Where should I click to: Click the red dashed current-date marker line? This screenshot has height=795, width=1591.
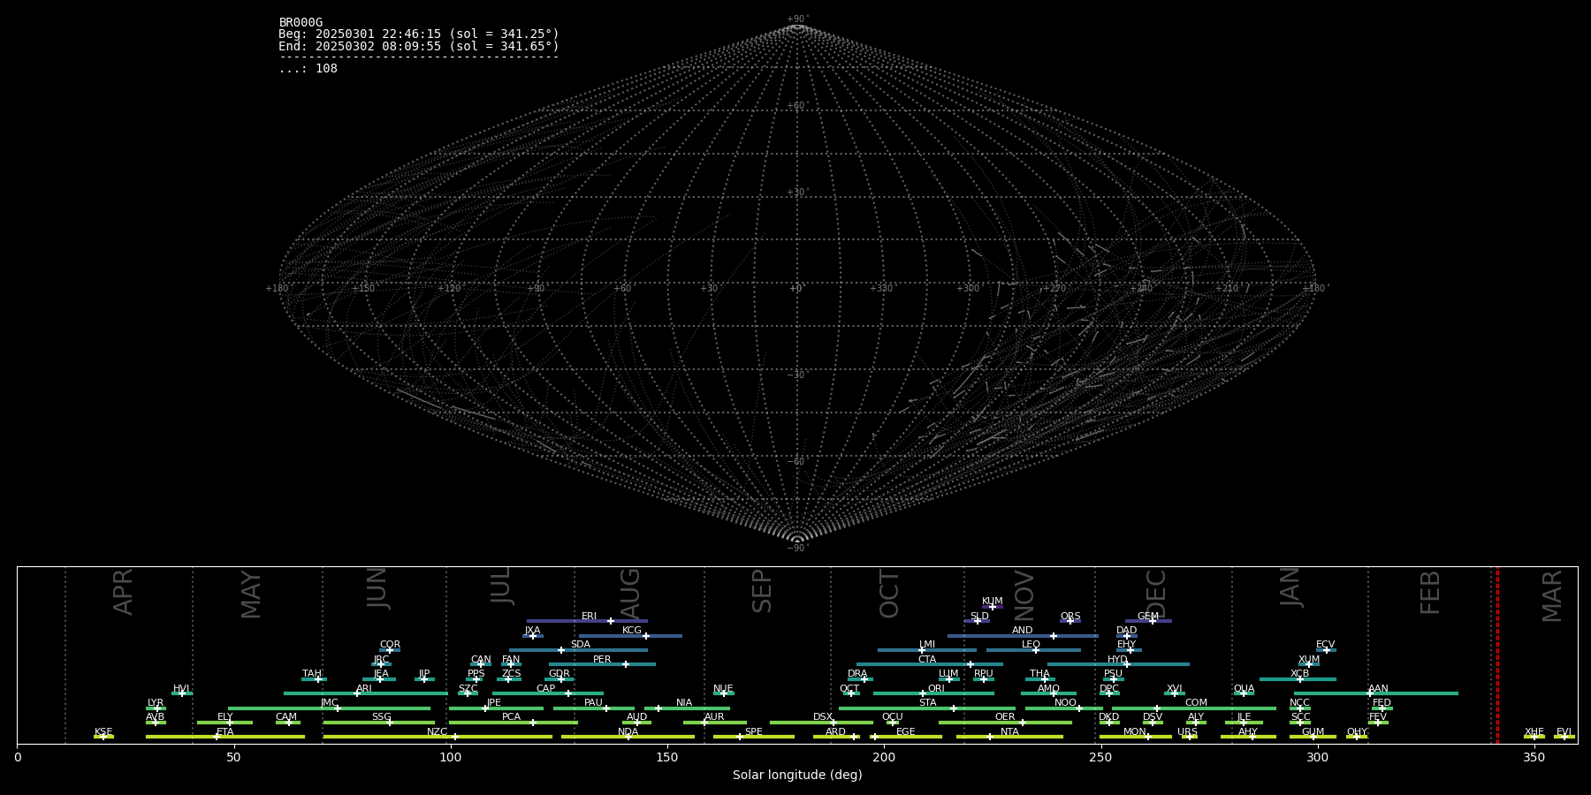[x=1497, y=655]
